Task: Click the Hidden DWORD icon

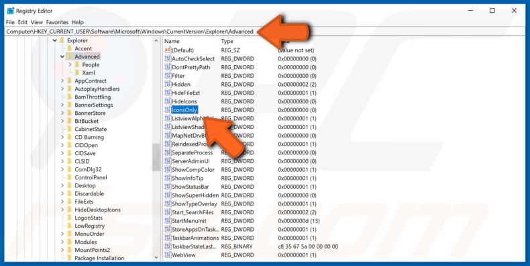Action: [x=168, y=84]
